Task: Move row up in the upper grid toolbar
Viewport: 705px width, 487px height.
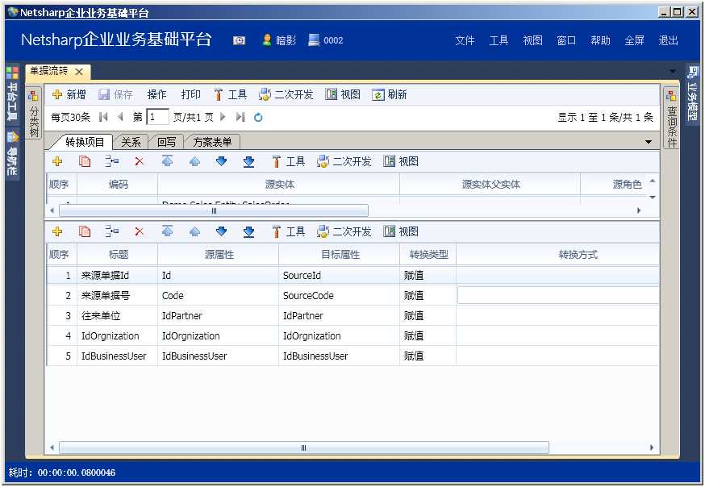Action: [194, 161]
